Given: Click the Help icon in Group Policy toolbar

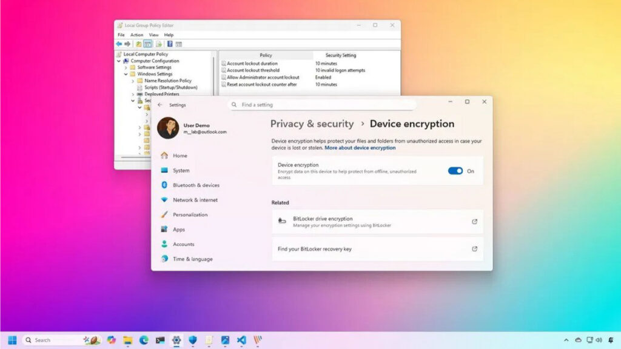Looking at the screenshot, I should 170,44.
